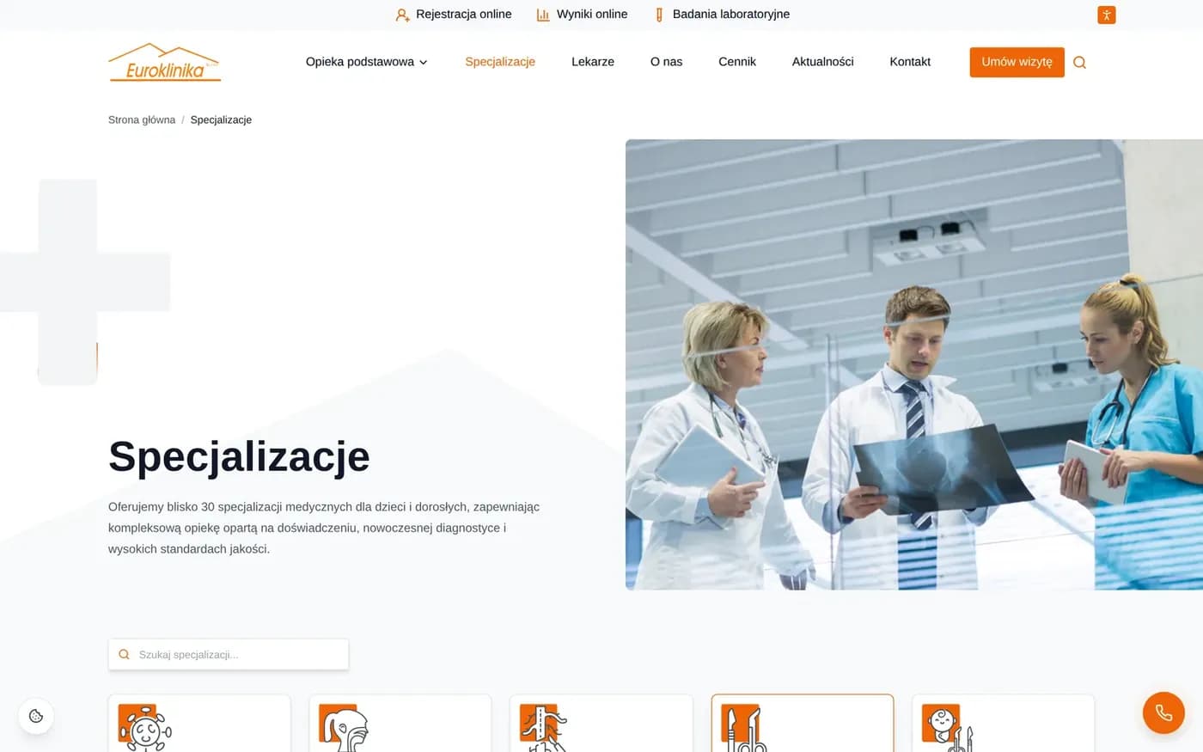Screen dimensions: 1203x752
Task: Select the scalpel icon specialization card
Action: 803,724
